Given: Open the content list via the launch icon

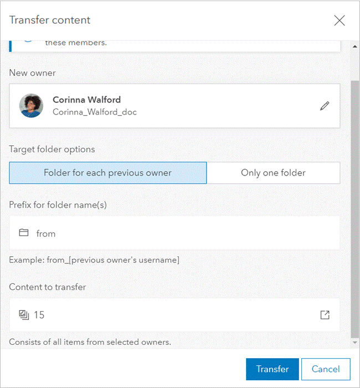Looking at the screenshot, I should [x=325, y=315].
